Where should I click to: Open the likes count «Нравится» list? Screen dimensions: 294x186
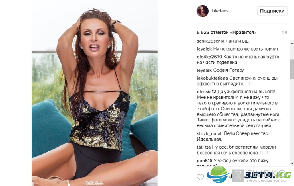point(226,33)
